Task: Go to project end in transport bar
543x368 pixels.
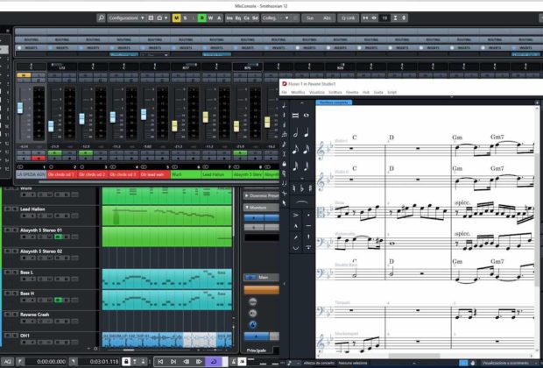Action: click(x=173, y=362)
